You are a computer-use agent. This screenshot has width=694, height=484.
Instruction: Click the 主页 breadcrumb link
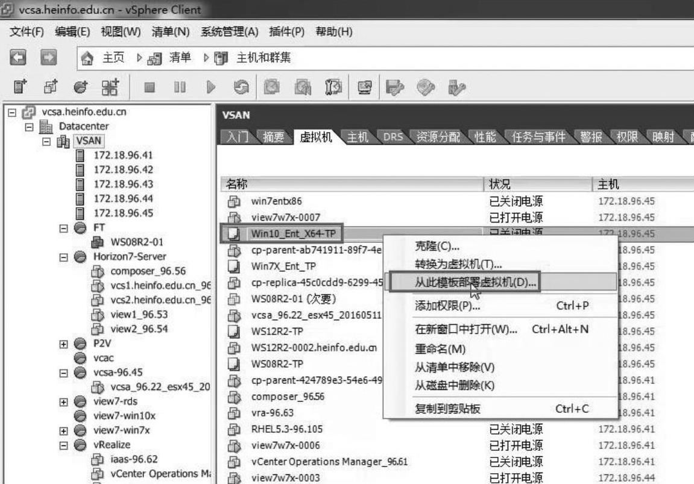[x=113, y=57]
